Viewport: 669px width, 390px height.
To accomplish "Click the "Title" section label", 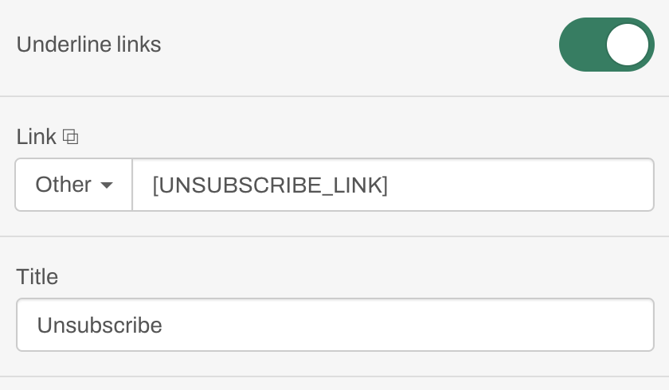I will (x=37, y=277).
